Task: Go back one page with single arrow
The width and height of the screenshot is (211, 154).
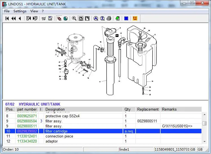Action: coord(20,18)
